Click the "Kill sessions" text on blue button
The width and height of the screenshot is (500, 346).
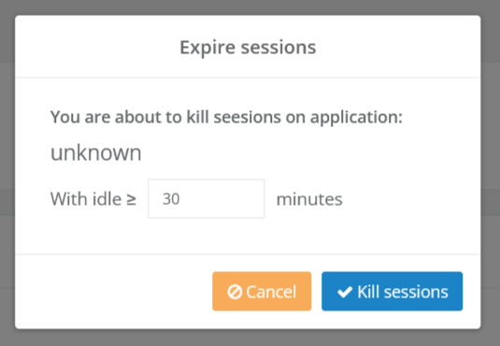pos(403,292)
